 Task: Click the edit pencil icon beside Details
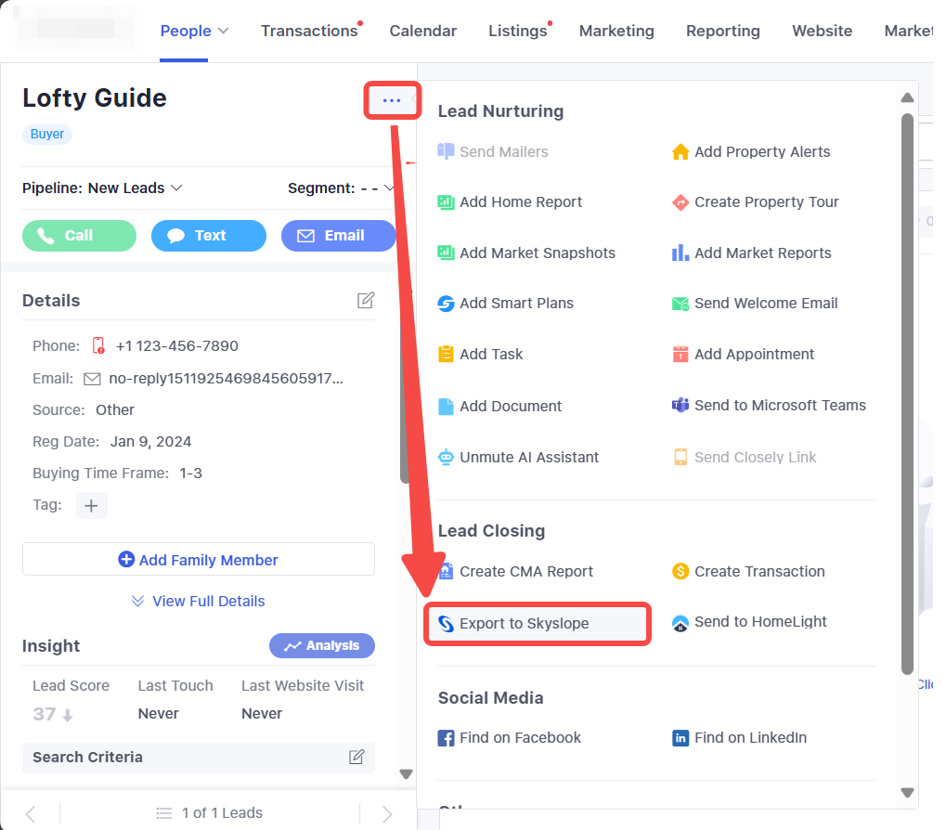pos(366,300)
